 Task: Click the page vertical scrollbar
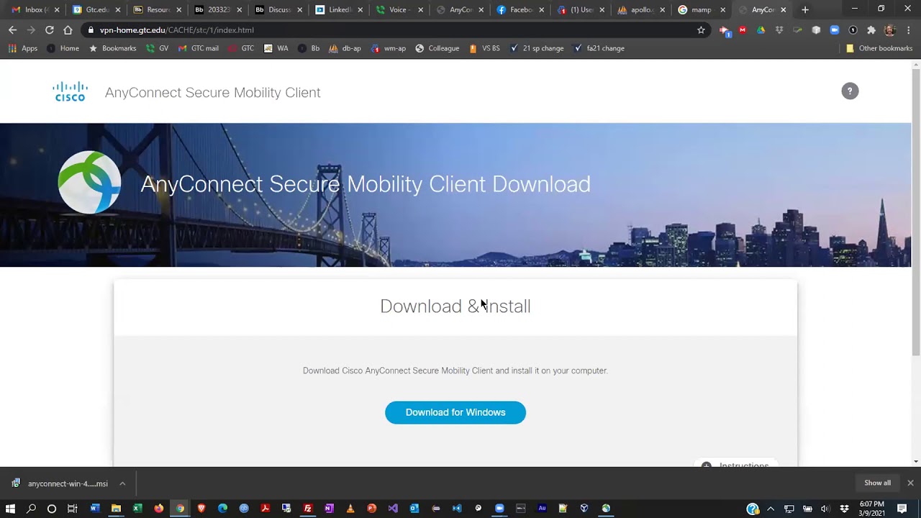(916, 212)
